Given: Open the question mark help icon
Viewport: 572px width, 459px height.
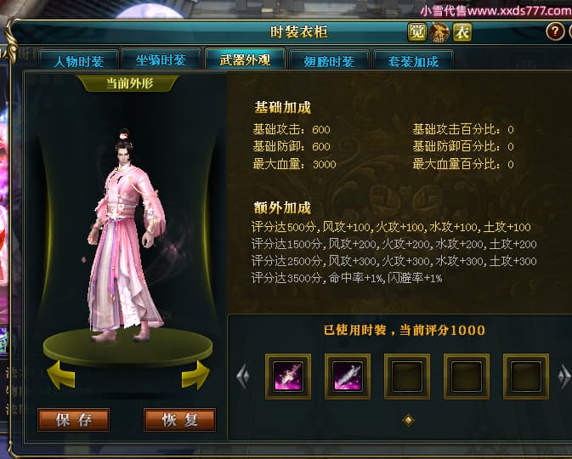Looking at the screenshot, I should (x=555, y=31).
